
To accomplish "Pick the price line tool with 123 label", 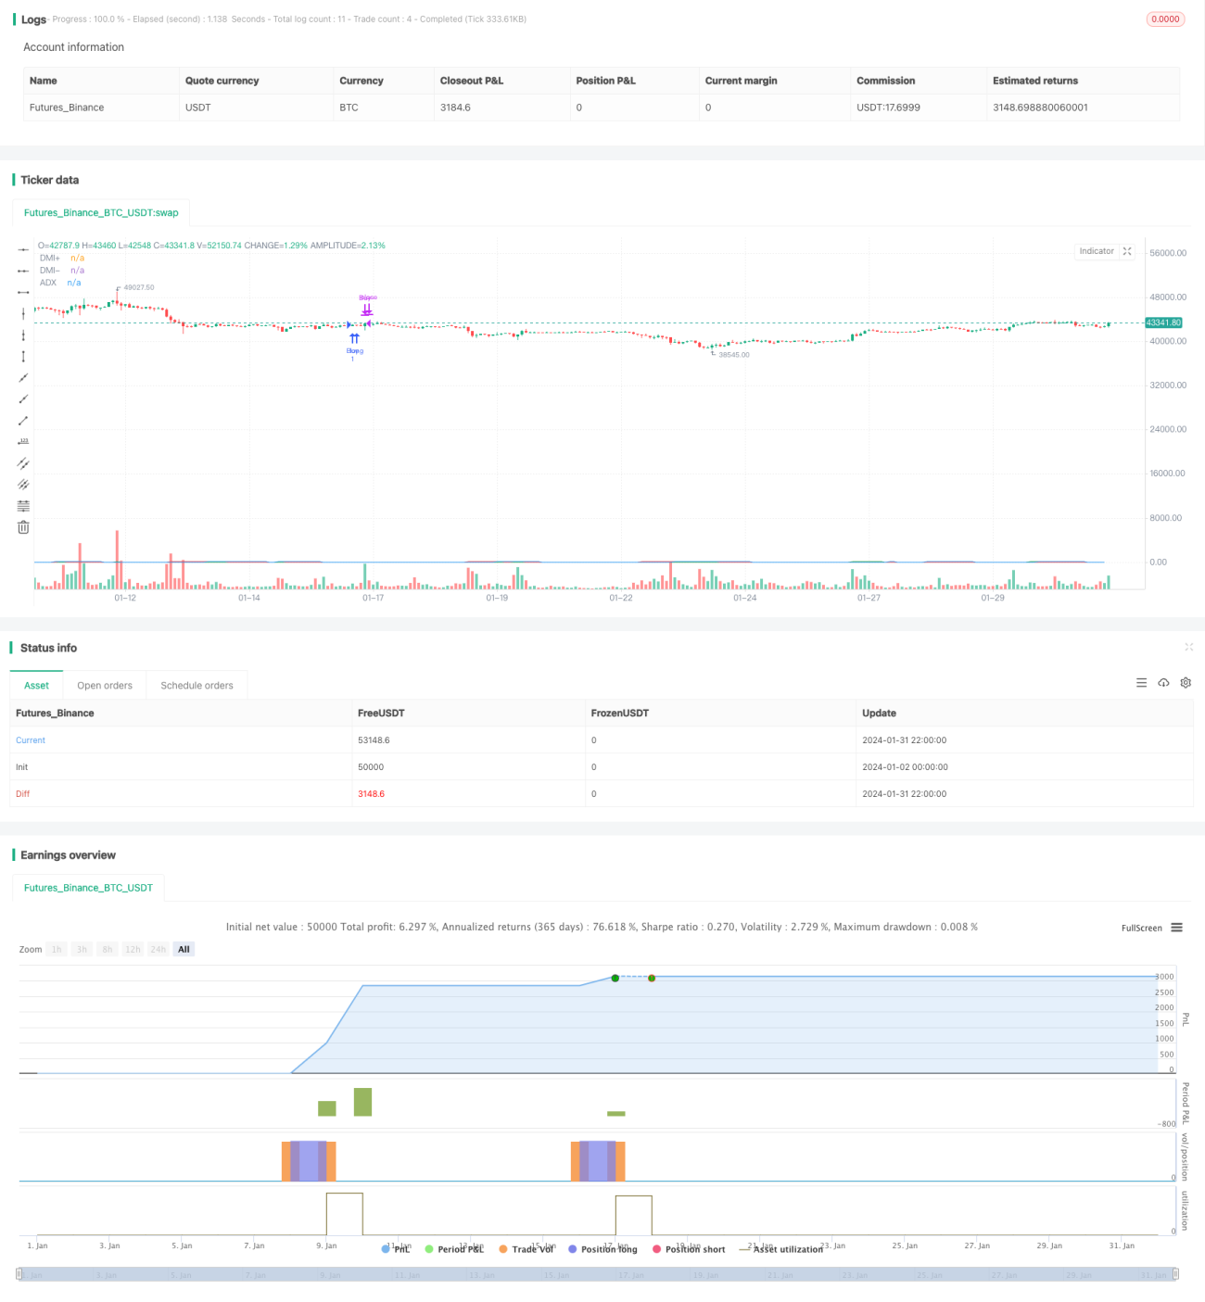I will tap(23, 441).
